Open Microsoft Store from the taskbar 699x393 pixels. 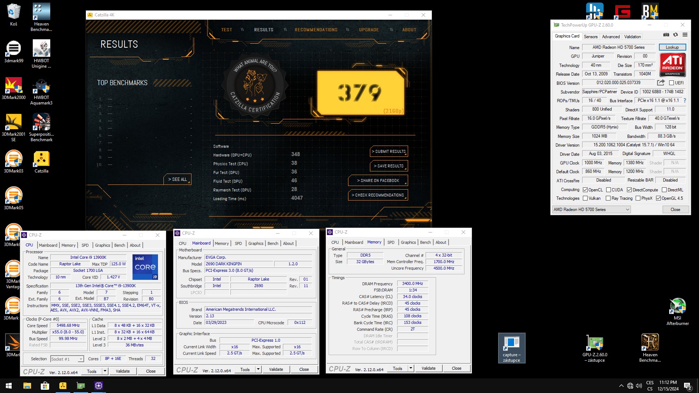point(45,386)
